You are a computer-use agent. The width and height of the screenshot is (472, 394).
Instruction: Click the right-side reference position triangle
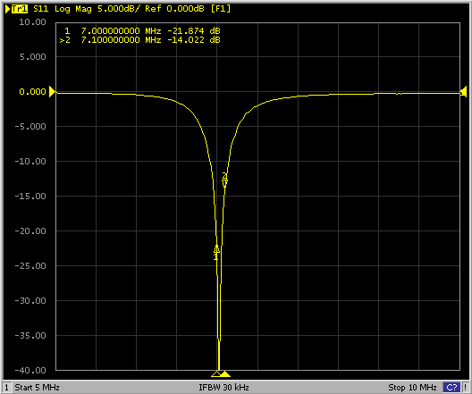(464, 91)
